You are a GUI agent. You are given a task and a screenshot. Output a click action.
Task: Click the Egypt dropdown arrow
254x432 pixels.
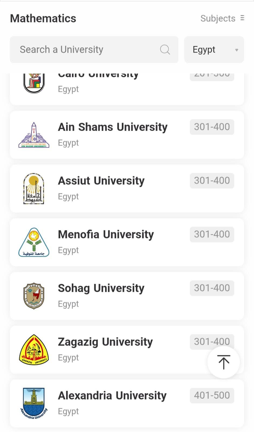[236, 50]
